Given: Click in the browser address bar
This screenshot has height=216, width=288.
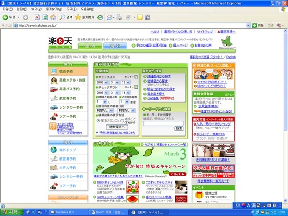Looking at the screenshot, I should (x=132, y=25).
